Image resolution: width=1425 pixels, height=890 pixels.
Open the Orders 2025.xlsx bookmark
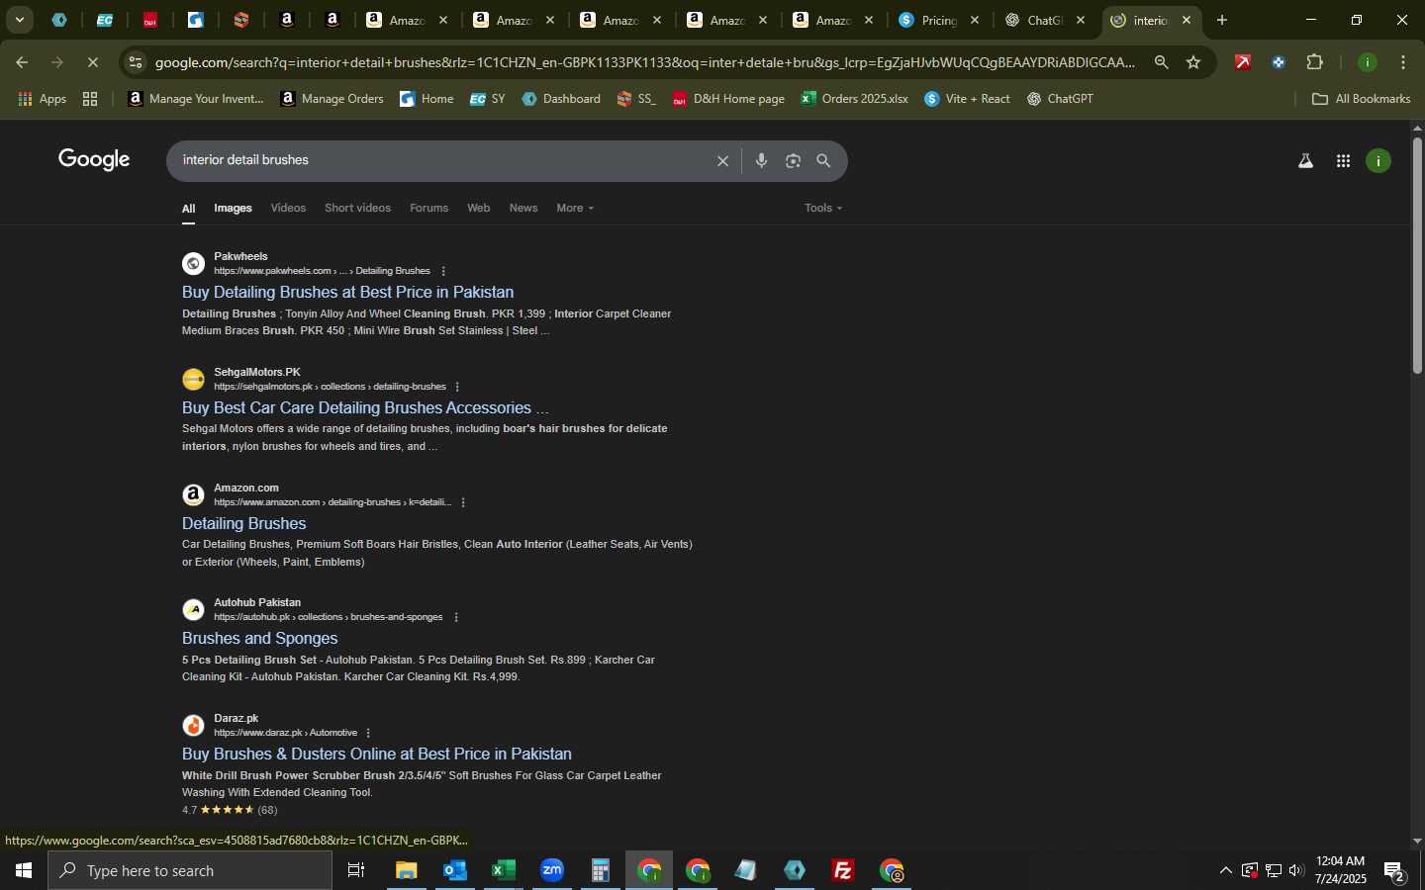pos(854,99)
